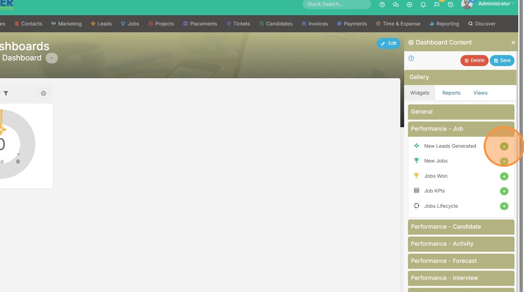524x292 pixels.
Task: Expand the Performance - Interview section
Action: click(x=461, y=278)
